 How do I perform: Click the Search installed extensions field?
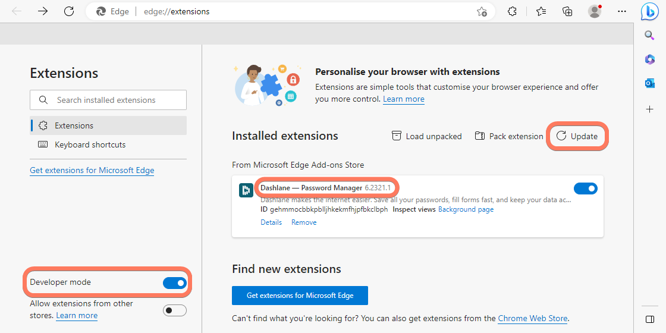[x=108, y=100]
